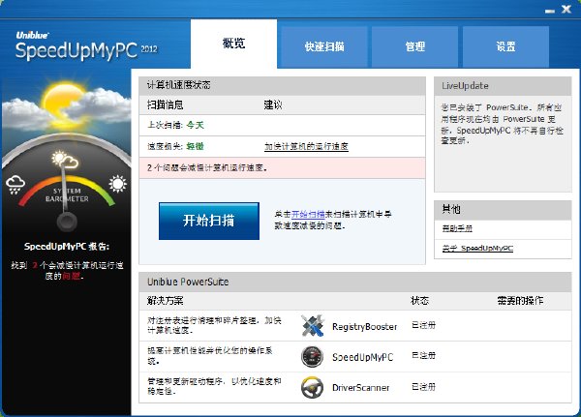Click the 建议 column header

point(273,105)
